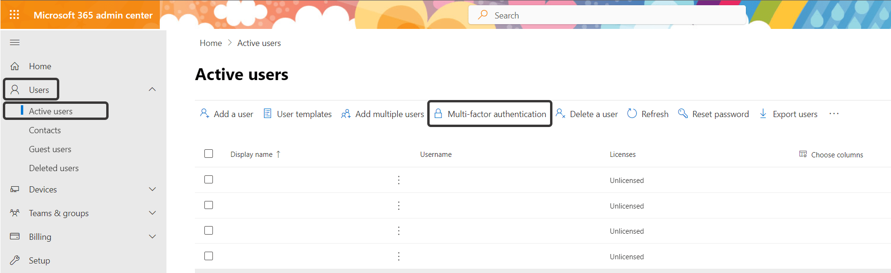Click the Home breadcrumb link

[x=211, y=43]
